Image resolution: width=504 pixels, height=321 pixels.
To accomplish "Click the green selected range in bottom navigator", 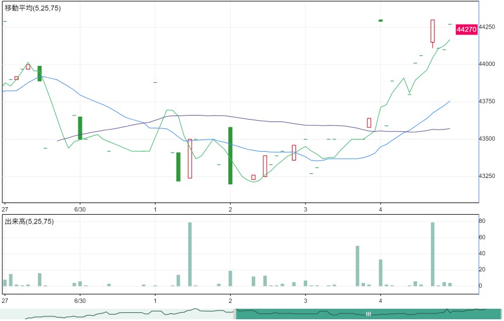I will click(x=369, y=314).
